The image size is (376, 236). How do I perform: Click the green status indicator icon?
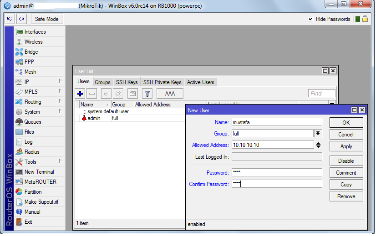(357, 19)
